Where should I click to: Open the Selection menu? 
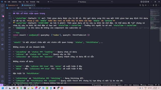(x=14, y=2)
